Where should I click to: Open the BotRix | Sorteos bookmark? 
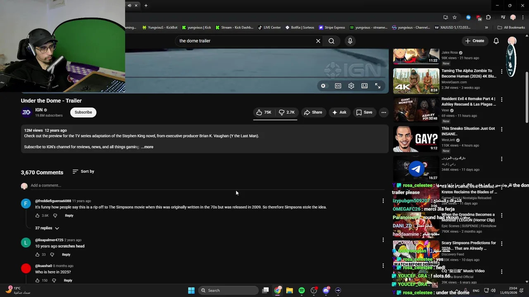coord(300,28)
